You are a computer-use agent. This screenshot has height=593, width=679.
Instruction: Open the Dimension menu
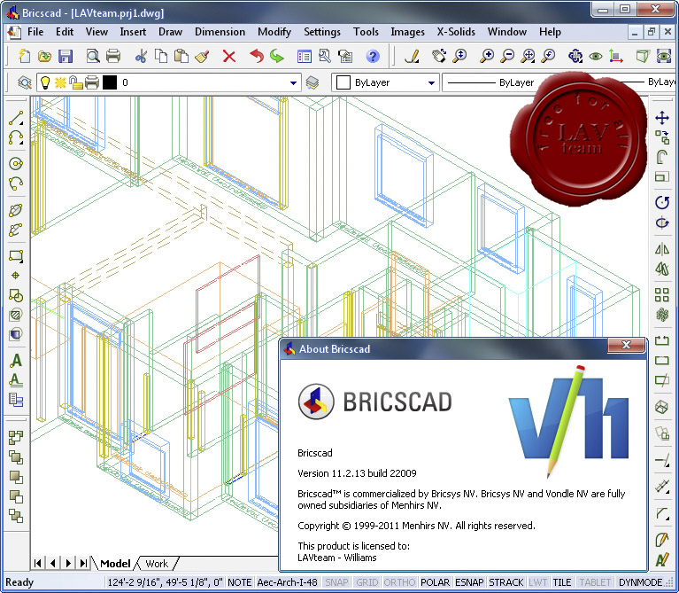[220, 32]
